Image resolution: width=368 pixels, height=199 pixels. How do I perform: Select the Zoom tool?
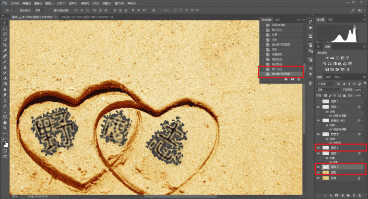(5, 128)
